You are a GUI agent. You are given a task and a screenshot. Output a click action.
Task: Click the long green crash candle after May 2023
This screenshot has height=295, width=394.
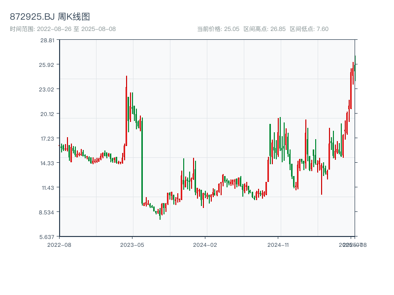click(x=142, y=161)
